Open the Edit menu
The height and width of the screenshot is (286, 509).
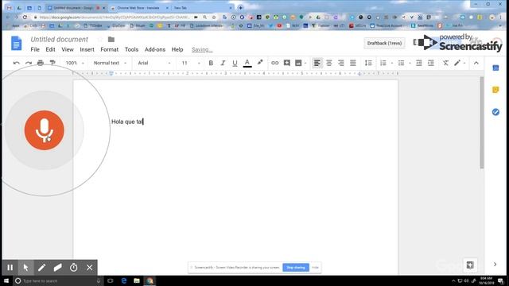click(50, 49)
